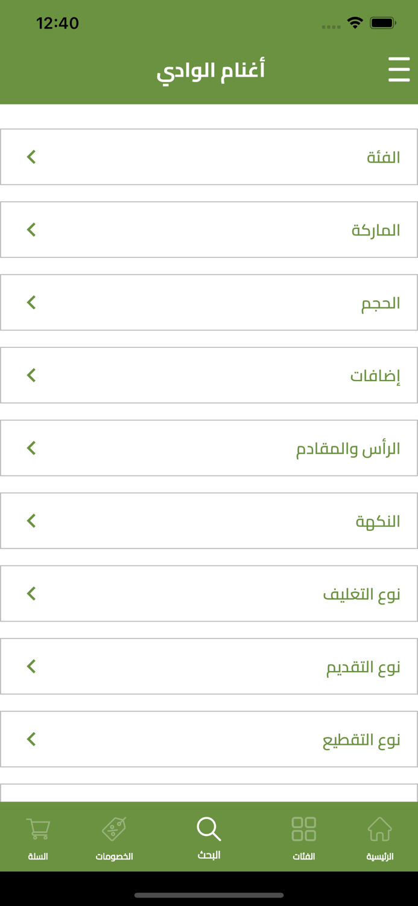This screenshot has height=906, width=418.
Task: Open the نوع التقطيع filter section
Action: [x=209, y=738]
